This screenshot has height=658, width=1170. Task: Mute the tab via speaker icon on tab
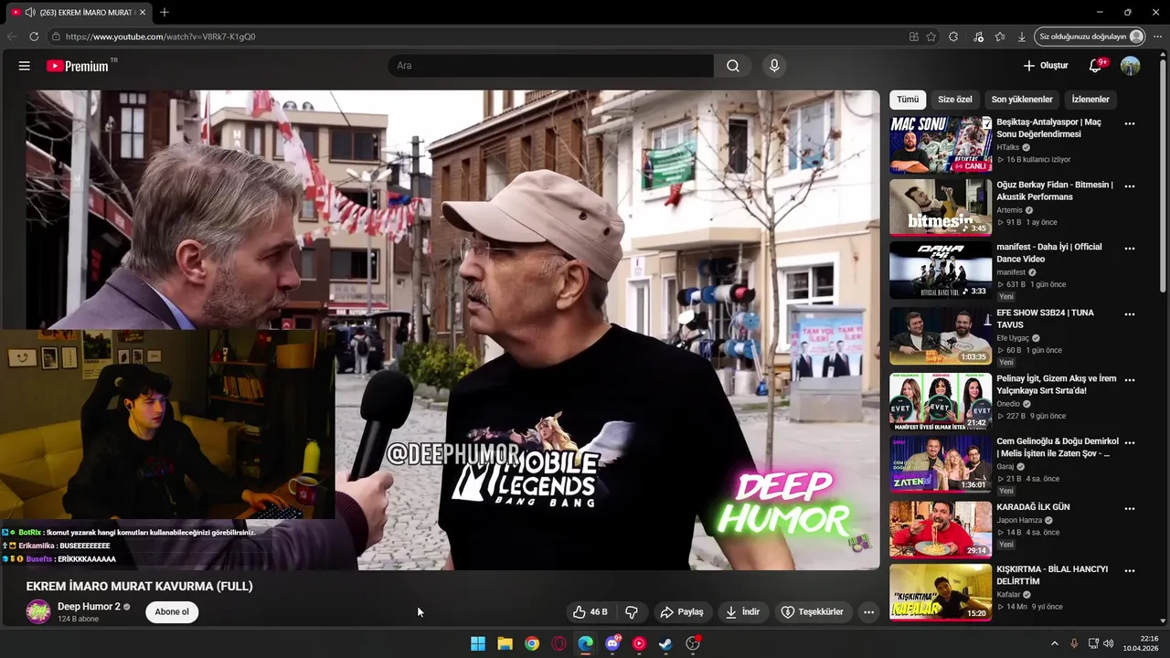coord(30,12)
